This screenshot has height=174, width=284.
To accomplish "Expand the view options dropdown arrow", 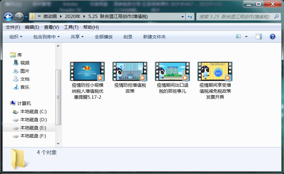I will point(246,37).
